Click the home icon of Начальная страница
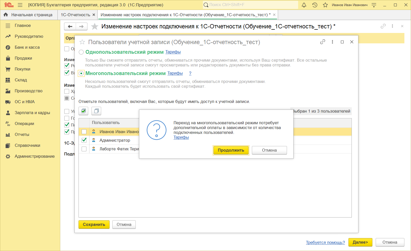411x251 pixels. [6, 15]
